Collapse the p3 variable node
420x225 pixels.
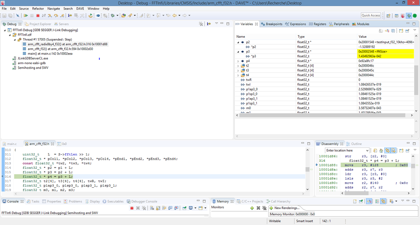[x=238, y=52]
